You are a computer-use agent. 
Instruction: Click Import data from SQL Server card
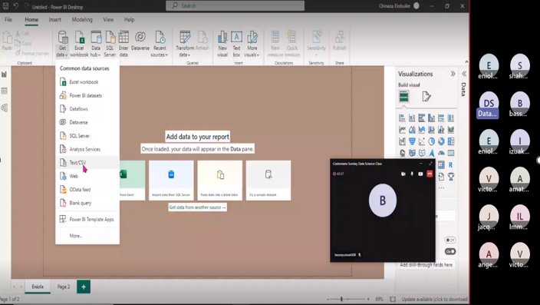[x=171, y=181]
